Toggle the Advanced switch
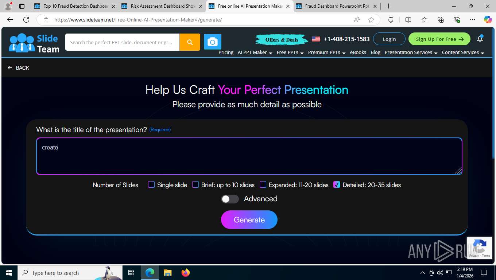 tap(230, 199)
